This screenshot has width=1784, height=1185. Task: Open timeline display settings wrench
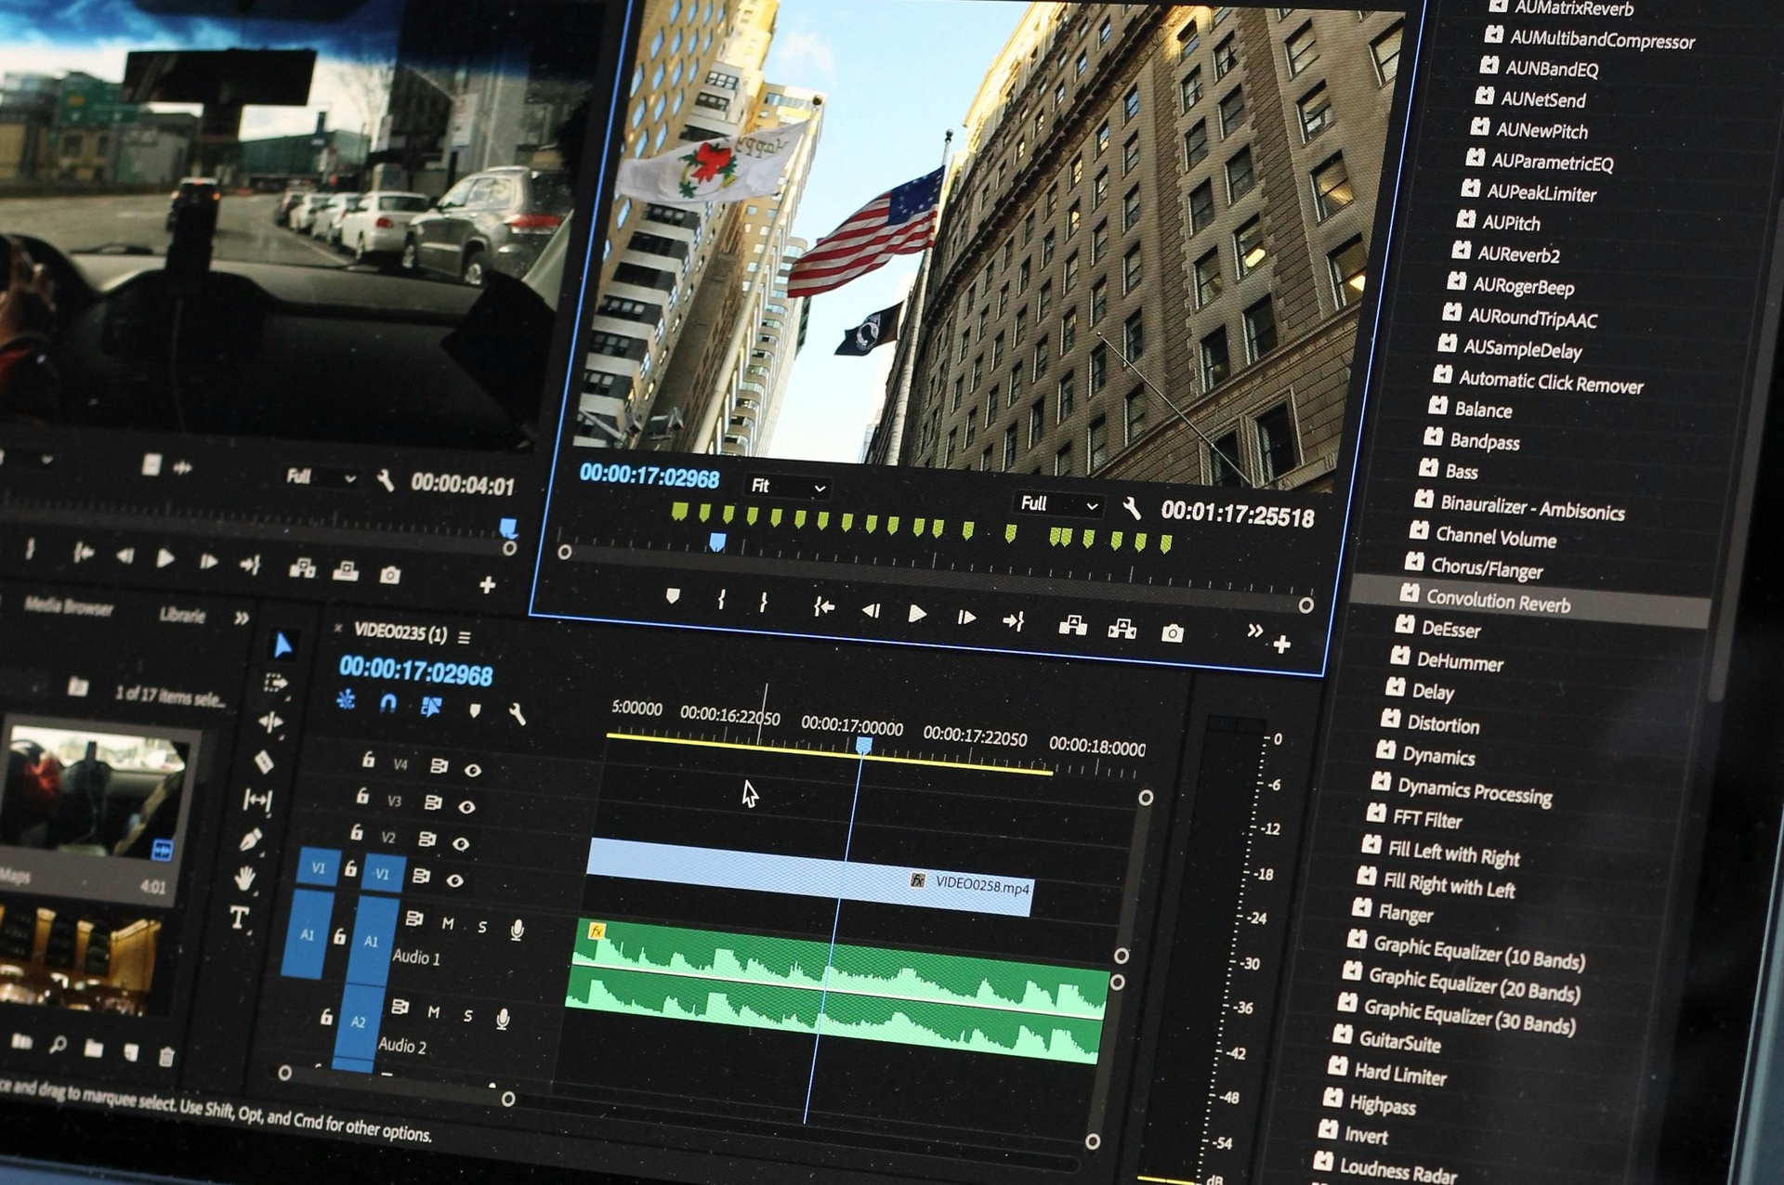(518, 714)
